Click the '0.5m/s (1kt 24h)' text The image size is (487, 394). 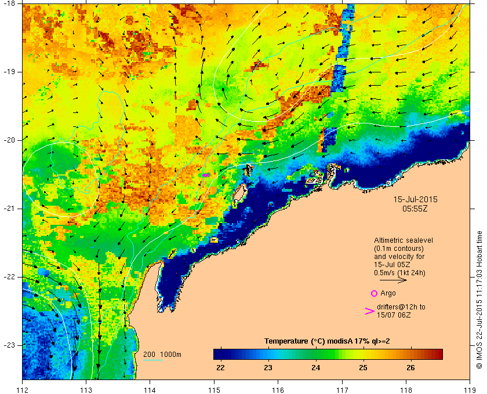[x=399, y=273]
